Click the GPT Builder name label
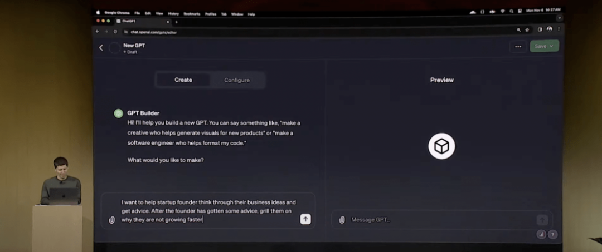This screenshot has width=602, height=252. pyautogui.click(x=143, y=113)
